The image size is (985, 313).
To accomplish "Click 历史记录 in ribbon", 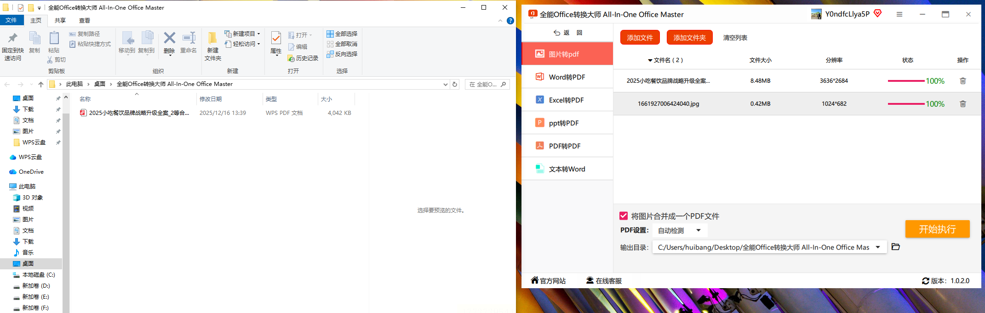I will (303, 58).
